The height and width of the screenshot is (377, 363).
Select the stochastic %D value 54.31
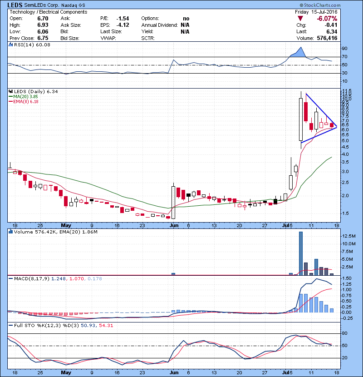106,326
